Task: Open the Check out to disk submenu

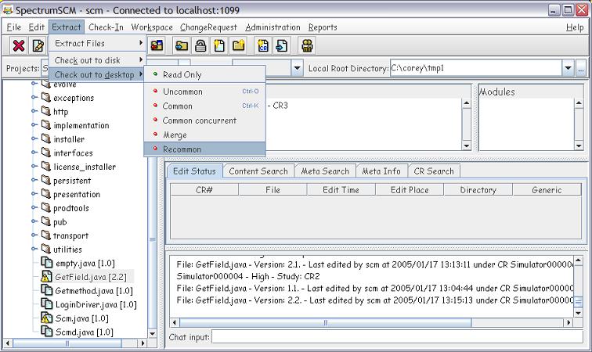Action: coord(97,60)
